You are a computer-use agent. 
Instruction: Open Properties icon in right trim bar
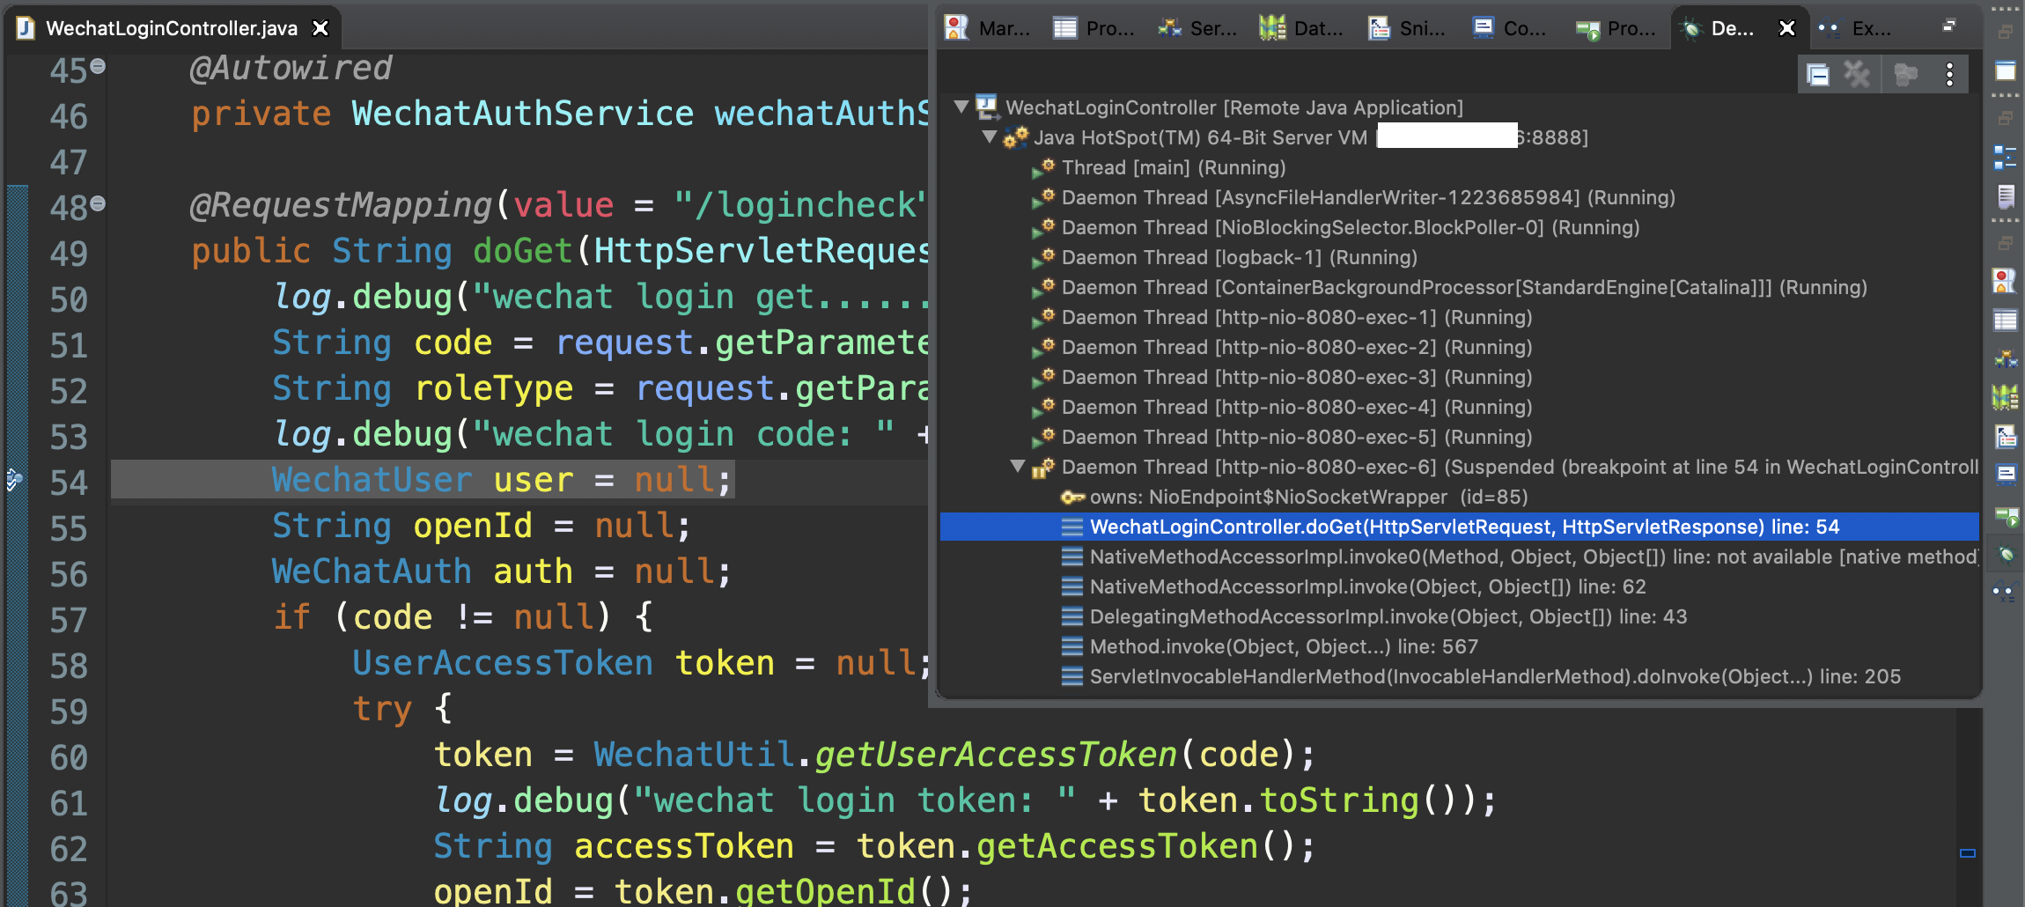(2006, 320)
